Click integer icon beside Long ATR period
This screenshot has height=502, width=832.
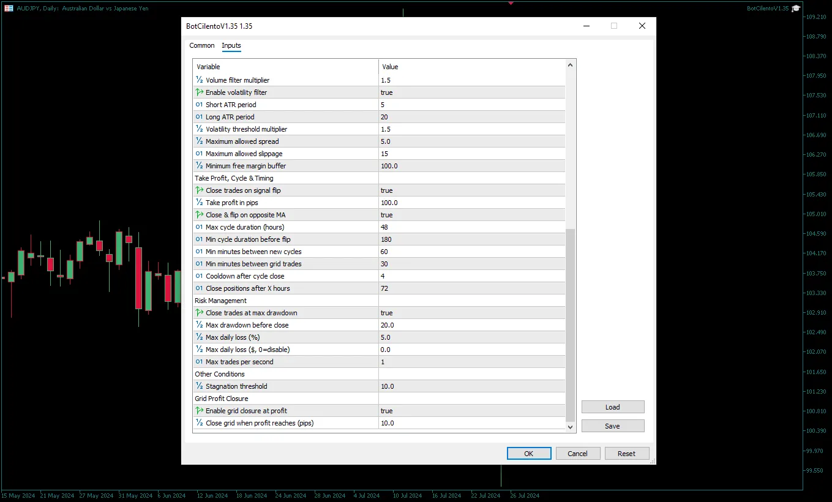(x=199, y=117)
